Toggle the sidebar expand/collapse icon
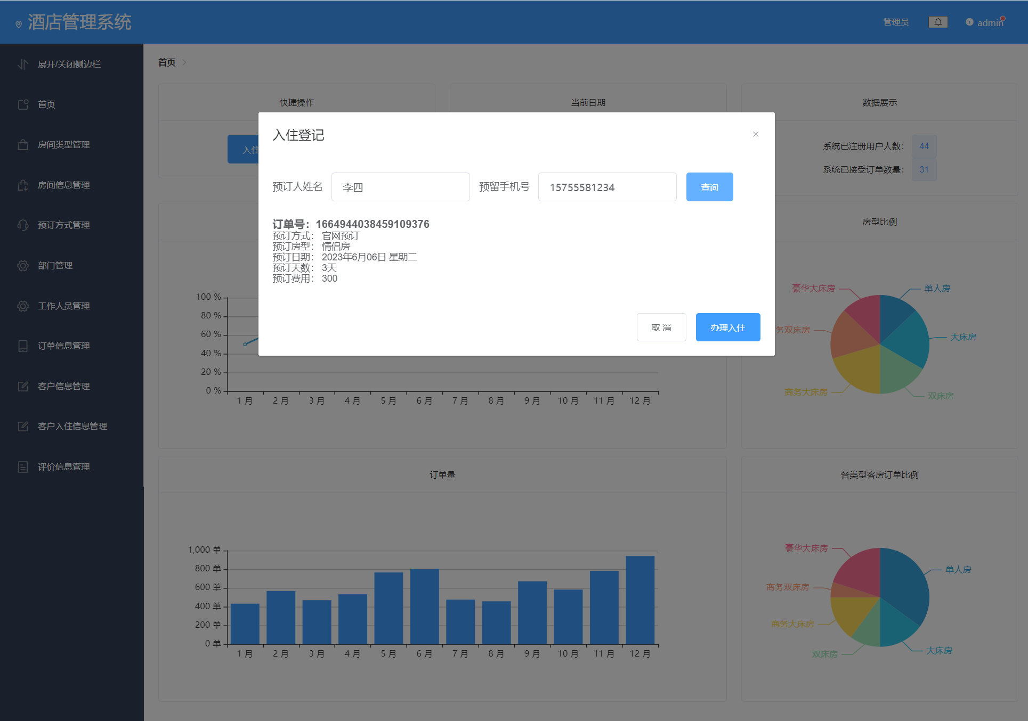 (x=23, y=64)
